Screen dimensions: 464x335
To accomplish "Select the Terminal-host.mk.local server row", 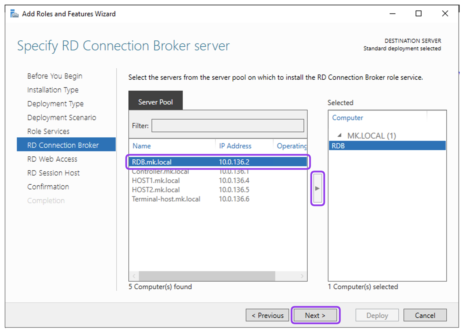I will (x=218, y=199).
